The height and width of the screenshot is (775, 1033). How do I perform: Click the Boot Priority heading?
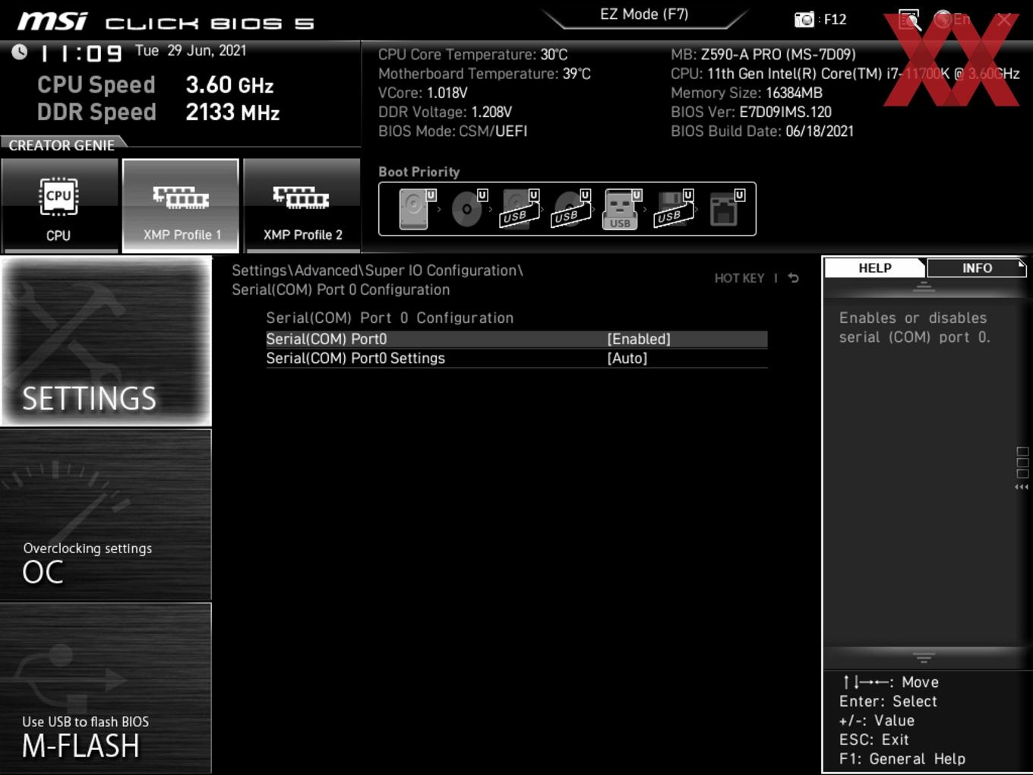(x=419, y=172)
